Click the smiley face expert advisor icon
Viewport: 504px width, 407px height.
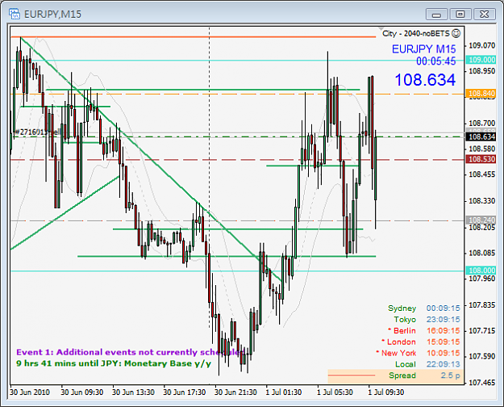[x=456, y=33]
